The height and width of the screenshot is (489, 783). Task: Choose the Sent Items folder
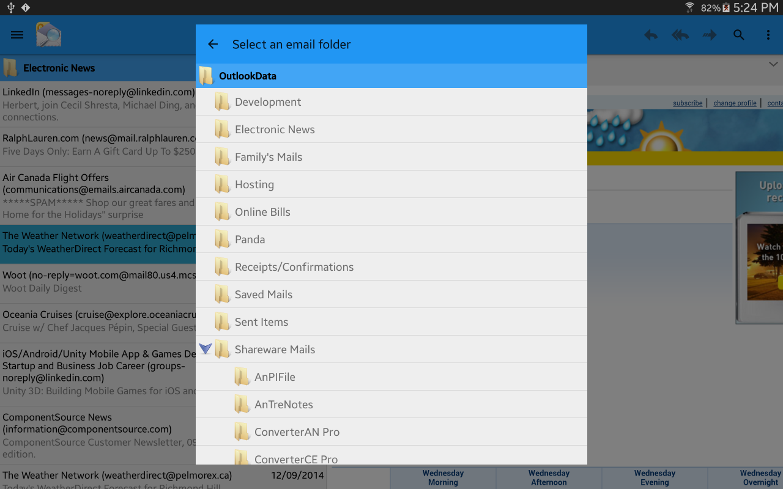pyautogui.click(x=391, y=322)
